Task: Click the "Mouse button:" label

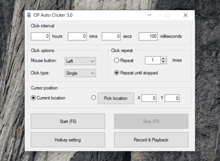Action: [44, 60]
